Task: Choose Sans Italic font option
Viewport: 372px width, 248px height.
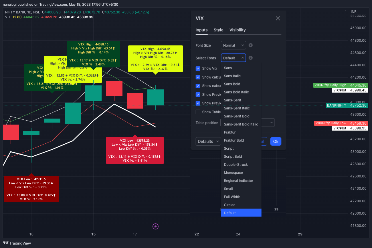Action: point(241,76)
